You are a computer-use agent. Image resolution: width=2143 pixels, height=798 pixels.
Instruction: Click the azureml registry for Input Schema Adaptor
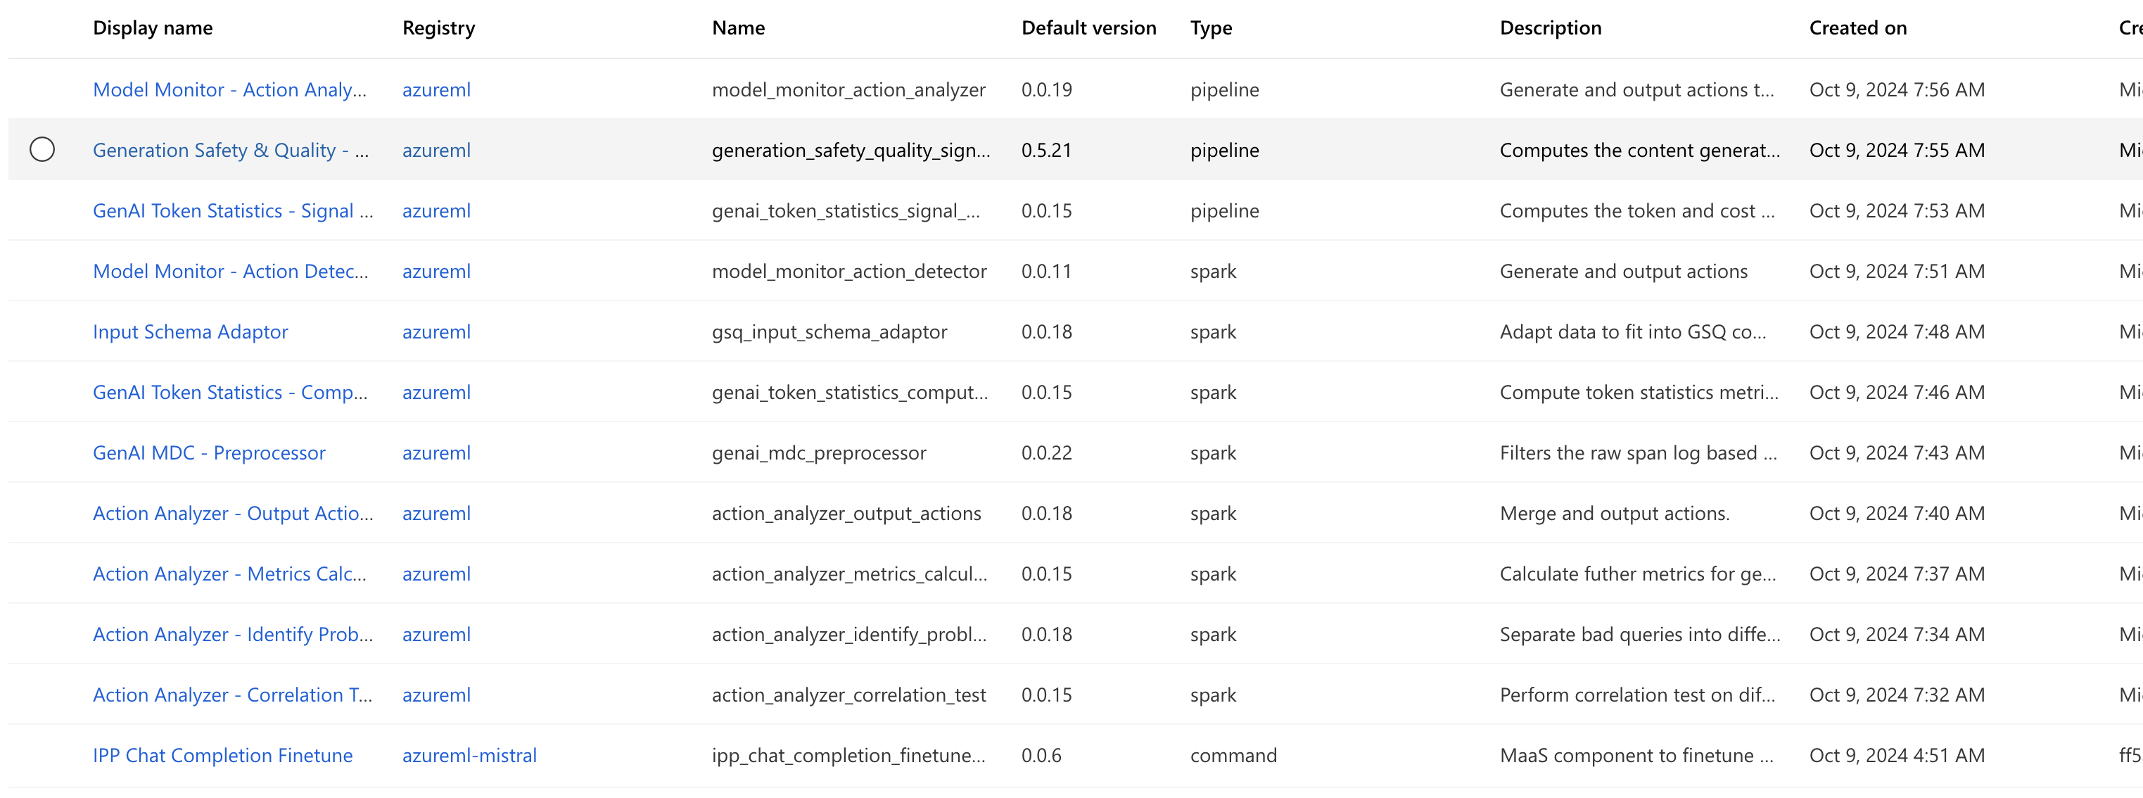pos(436,332)
